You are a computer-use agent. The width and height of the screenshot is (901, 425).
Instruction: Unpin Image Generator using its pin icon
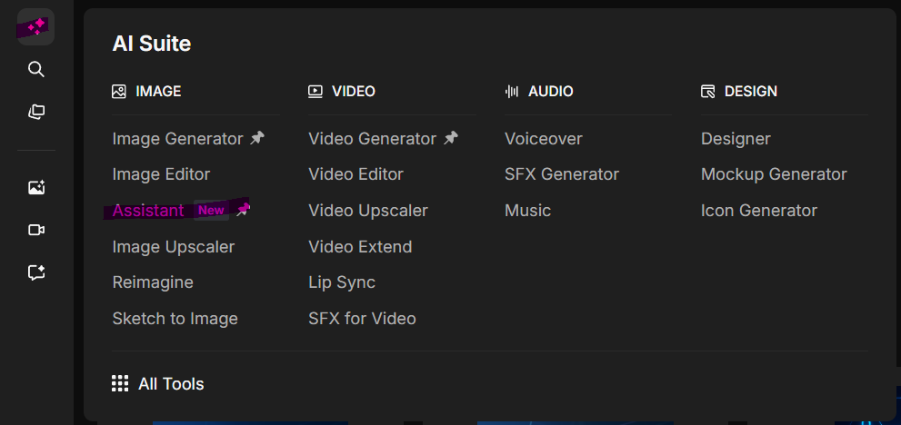[x=258, y=139]
